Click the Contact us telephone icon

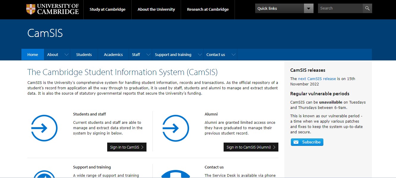(176, 174)
